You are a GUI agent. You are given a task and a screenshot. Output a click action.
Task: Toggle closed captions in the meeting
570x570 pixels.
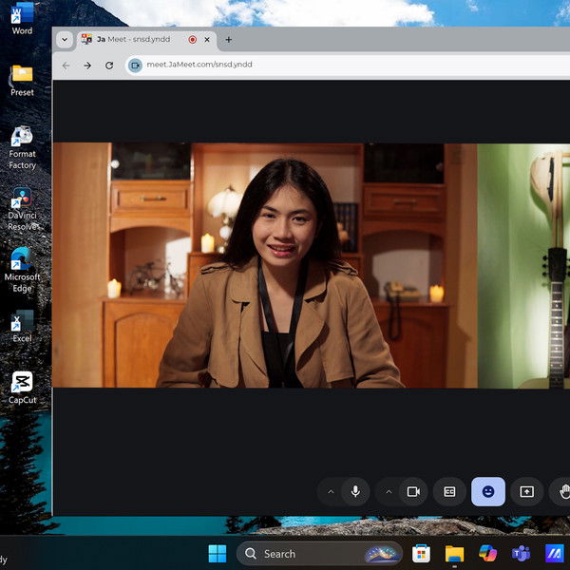tap(449, 491)
